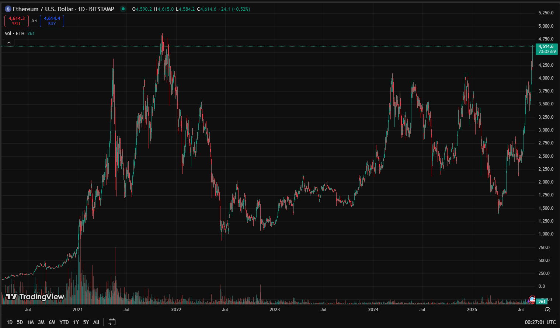560x328 pixels.
Task: Set the range to 5Y
Action: pos(86,322)
